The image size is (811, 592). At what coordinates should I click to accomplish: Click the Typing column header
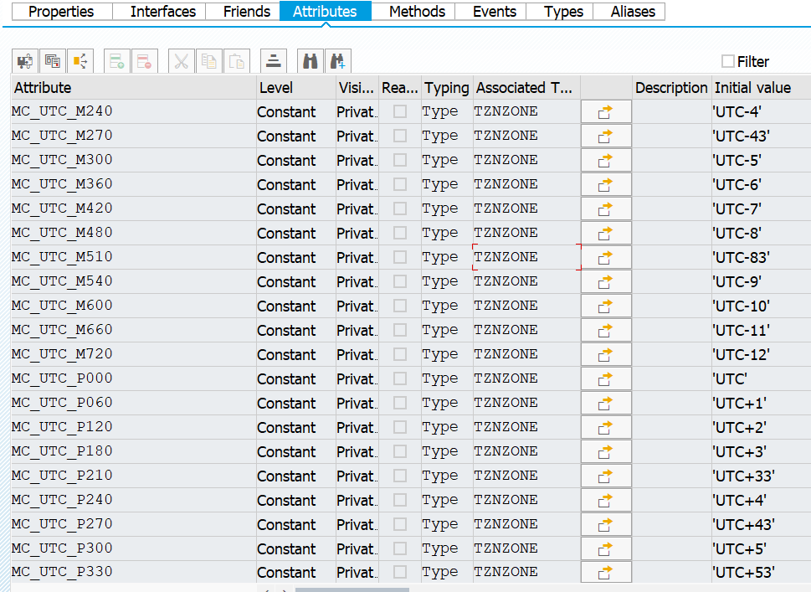click(447, 87)
